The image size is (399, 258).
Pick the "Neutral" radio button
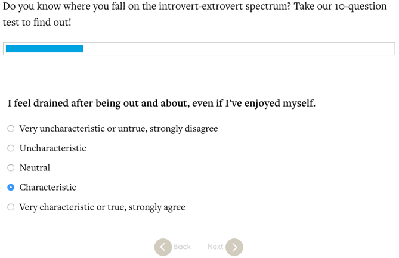[11, 168]
